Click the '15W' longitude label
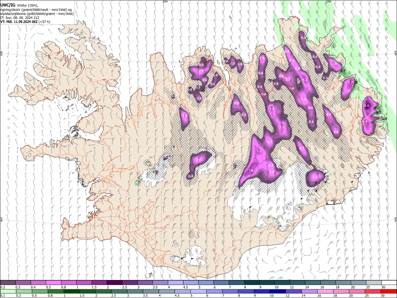Screen dimensions: 397x298 [x=328, y=2]
